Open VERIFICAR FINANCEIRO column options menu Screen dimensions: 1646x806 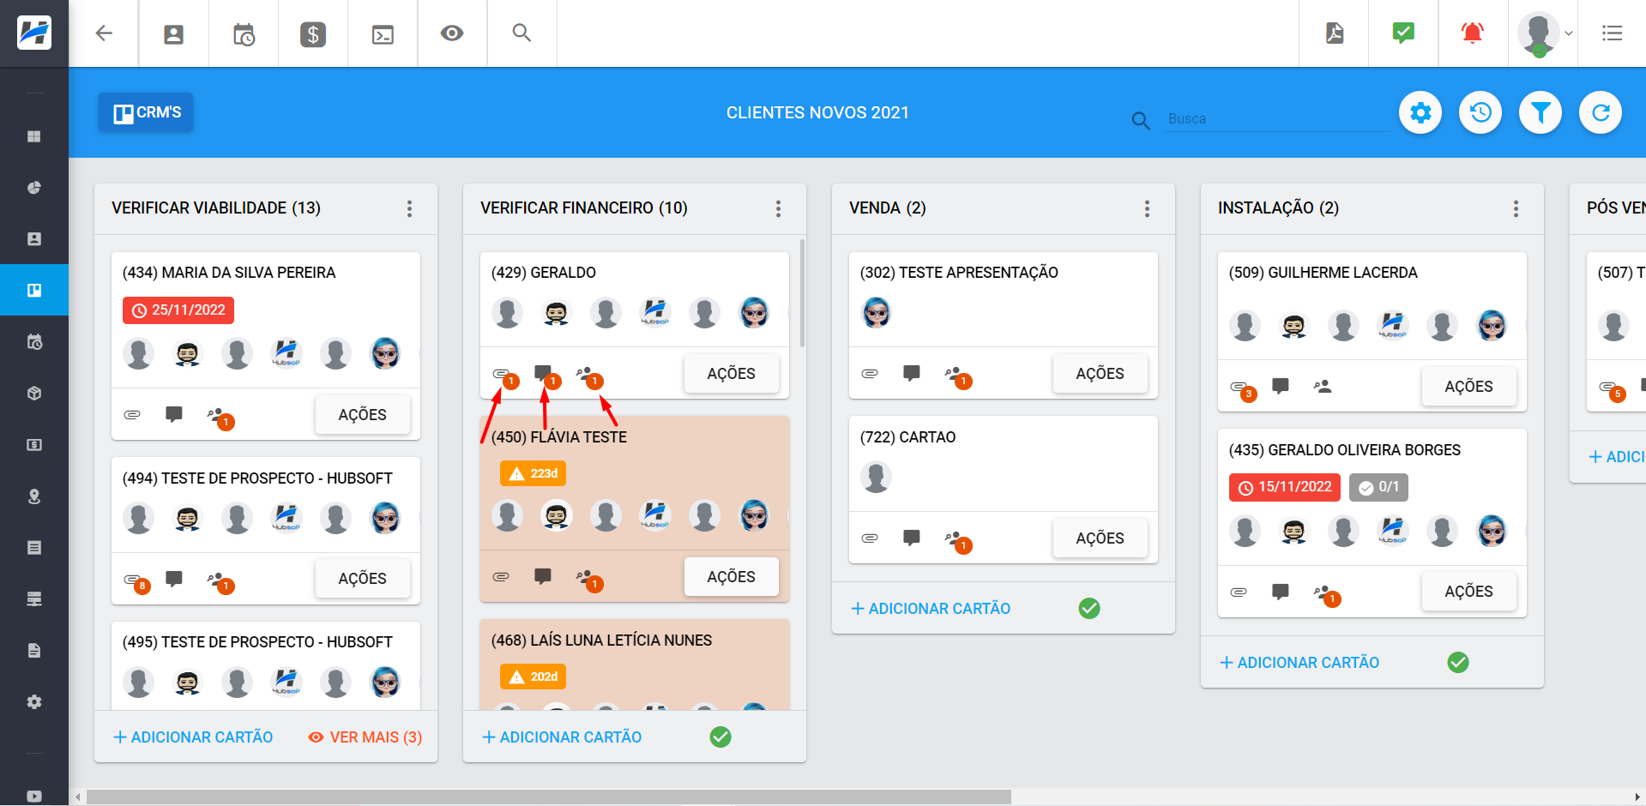778,208
